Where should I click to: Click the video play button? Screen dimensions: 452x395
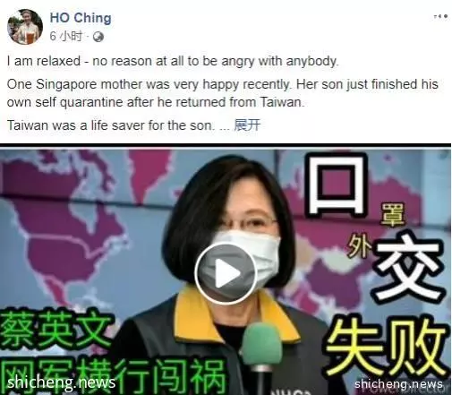pos(226,273)
